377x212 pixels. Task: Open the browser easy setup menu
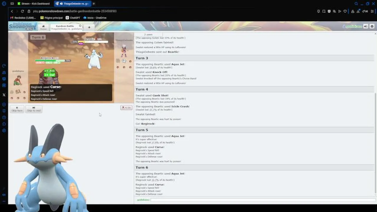point(372,11)
